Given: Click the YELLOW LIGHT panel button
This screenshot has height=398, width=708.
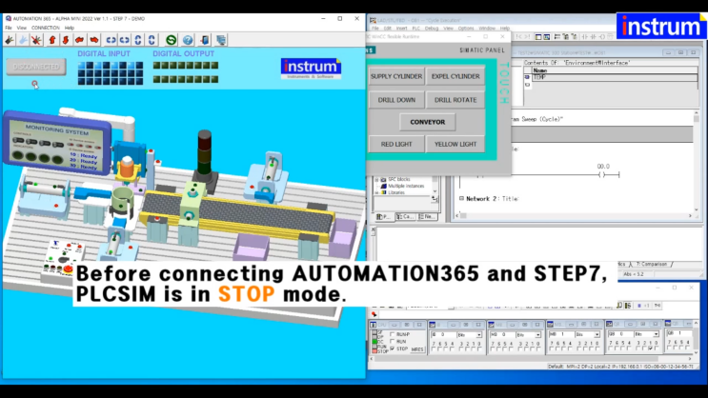Looking at the screenshot, I should pos(455,144).
